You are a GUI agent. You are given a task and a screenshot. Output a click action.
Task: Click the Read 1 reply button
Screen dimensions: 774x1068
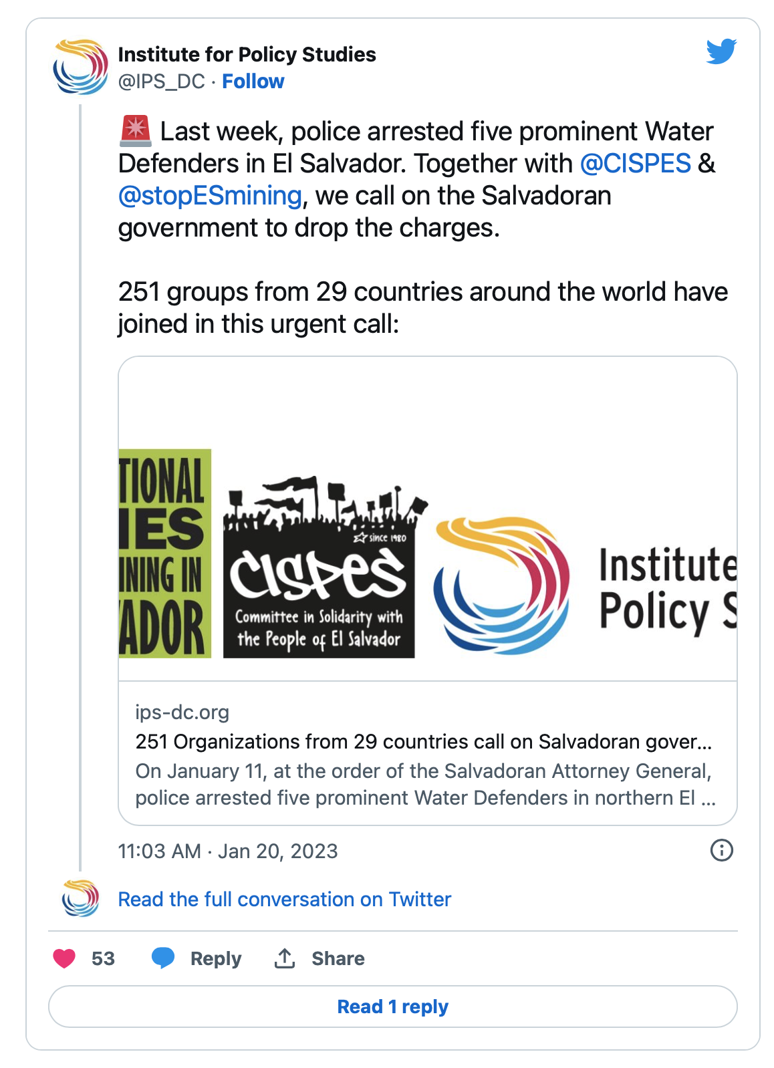(392, 1007)
